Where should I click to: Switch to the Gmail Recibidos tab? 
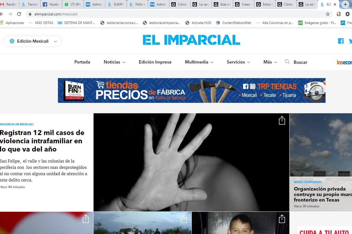[9, 4]
